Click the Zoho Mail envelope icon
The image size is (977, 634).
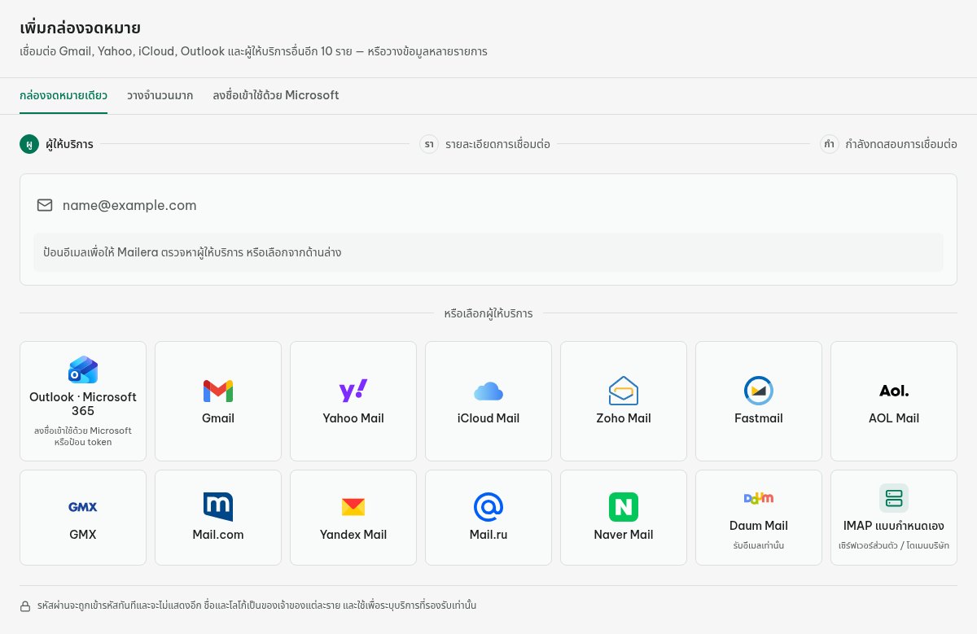[624, 391]
